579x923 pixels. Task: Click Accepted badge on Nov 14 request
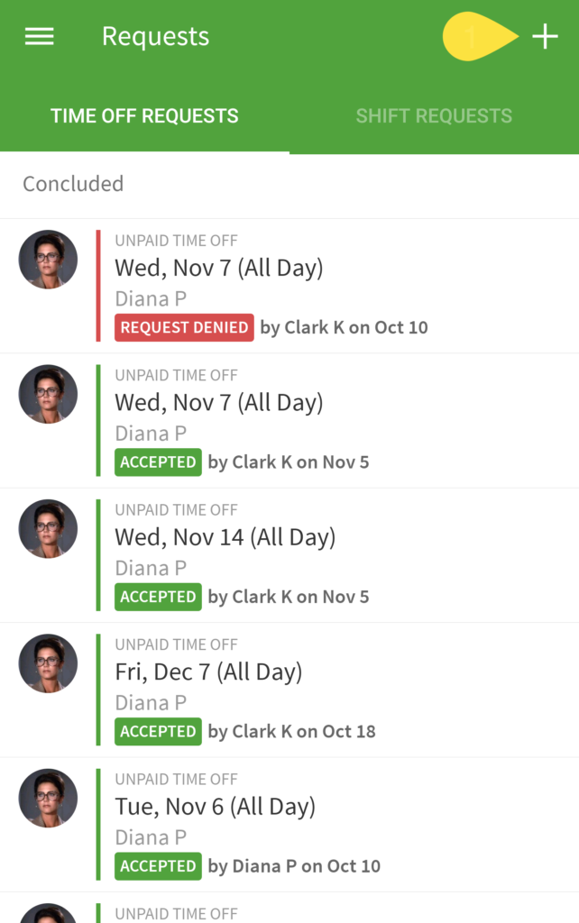pos(158,597)
